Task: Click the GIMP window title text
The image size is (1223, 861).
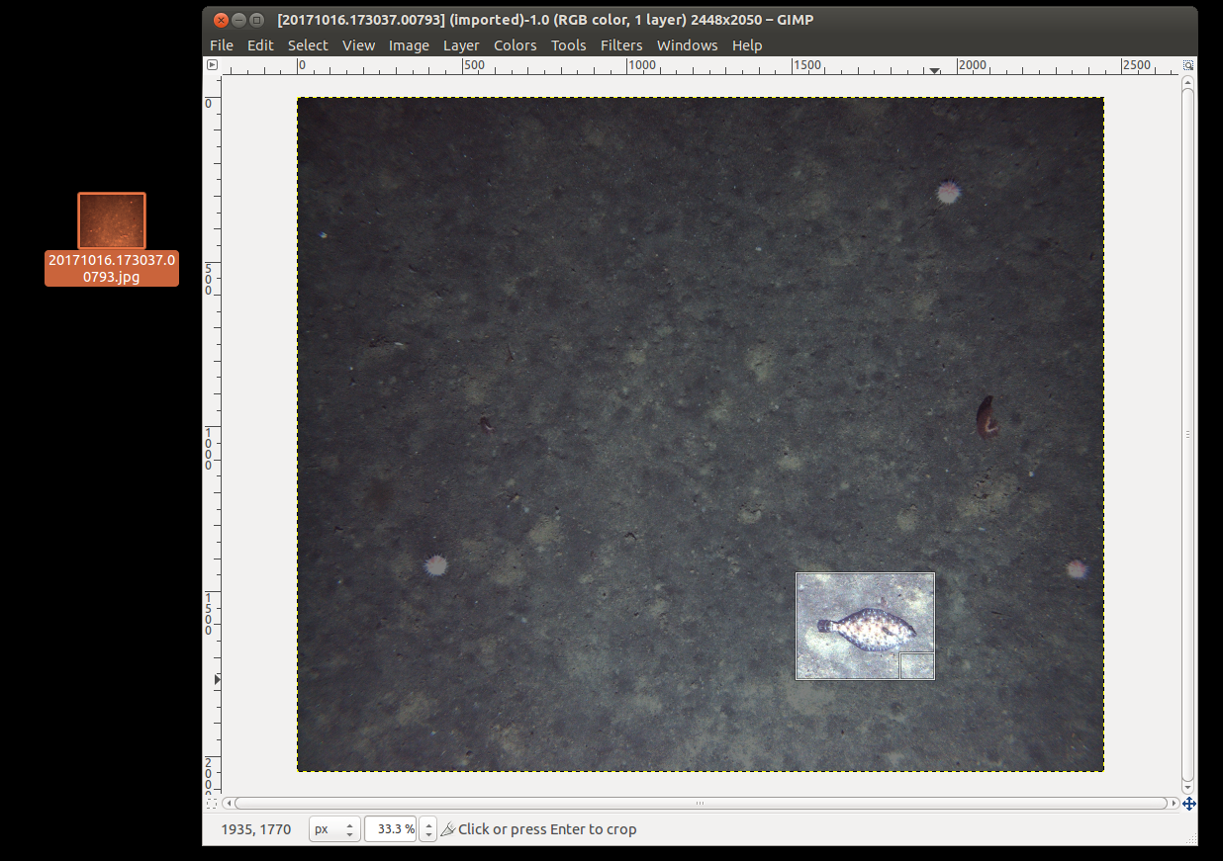Action: click(546, 19)
